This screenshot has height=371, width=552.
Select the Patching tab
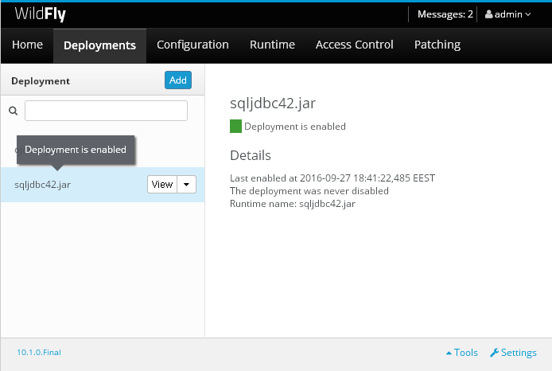point(437,45)
